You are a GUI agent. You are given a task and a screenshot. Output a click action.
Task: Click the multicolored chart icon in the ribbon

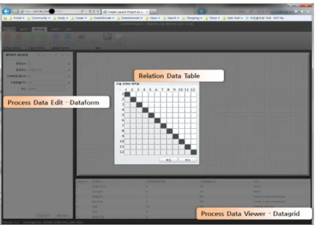[x=81, y=36]
